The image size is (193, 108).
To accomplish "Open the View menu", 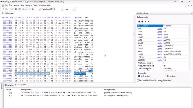I will [22, 5].
